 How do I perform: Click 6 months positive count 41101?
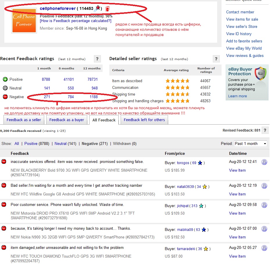point(69,80)
